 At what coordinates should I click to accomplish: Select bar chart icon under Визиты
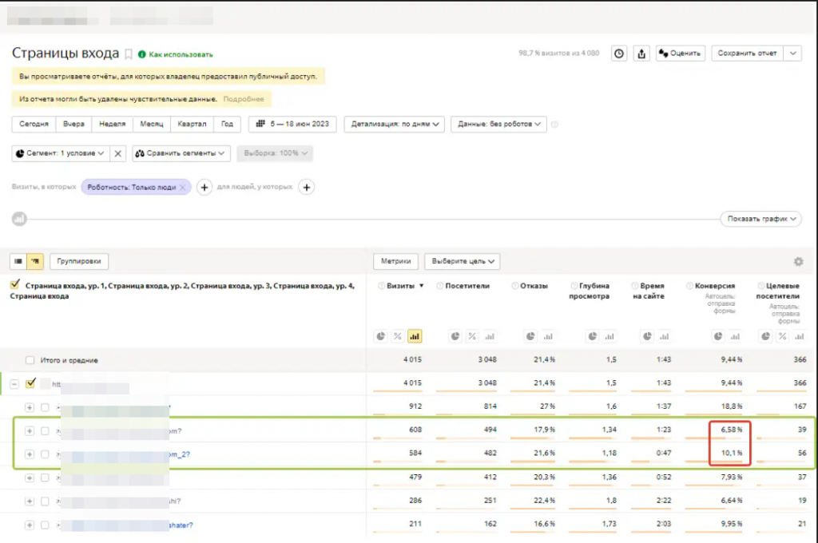415,336
